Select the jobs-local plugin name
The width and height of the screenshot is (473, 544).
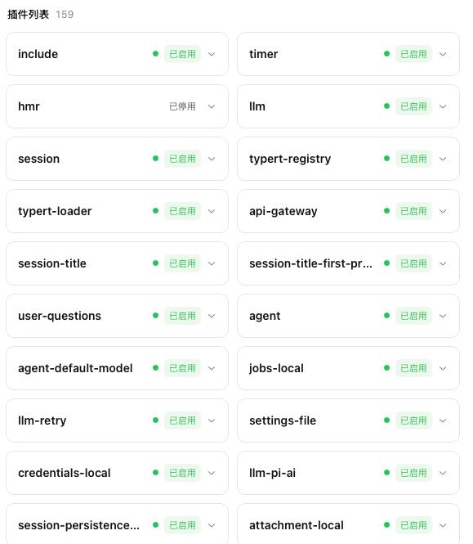[x=276, y=368]
